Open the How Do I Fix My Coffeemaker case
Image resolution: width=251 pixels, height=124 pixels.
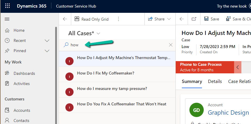click(105, 73)
